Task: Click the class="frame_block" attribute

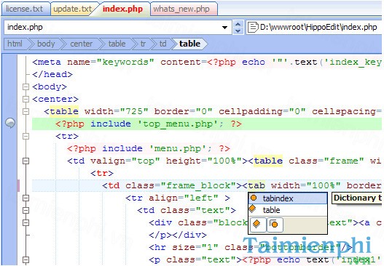Action: (x=181, y=185)
